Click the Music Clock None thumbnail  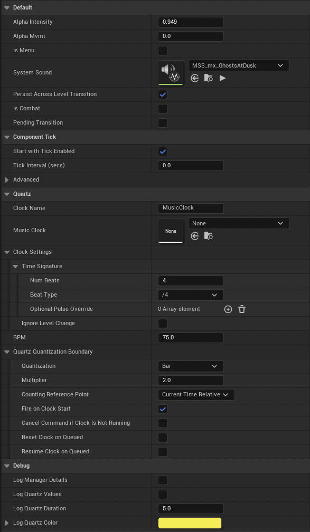point(171,230)
